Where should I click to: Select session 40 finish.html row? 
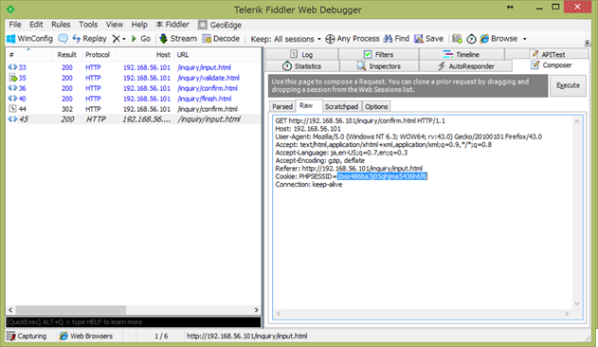point(134,99)
